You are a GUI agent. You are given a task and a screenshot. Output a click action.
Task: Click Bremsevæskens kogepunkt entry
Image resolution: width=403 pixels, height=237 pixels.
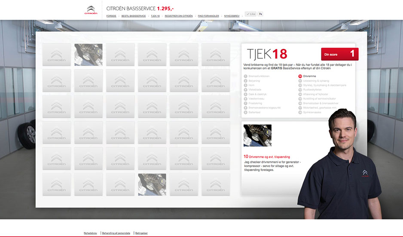tap(262, 108)
